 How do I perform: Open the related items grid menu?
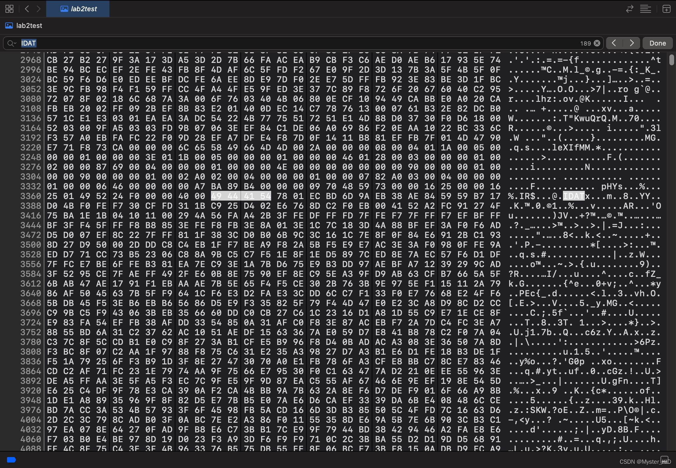point(9,9)
